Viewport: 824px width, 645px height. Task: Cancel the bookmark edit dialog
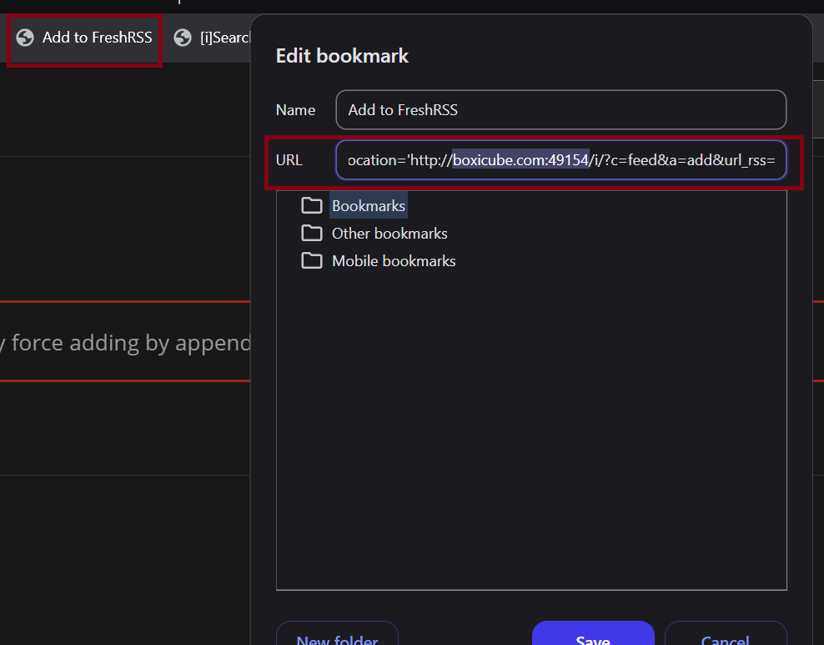coord(726,633)
